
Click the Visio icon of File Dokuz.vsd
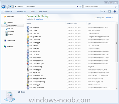tap(28, 52)
